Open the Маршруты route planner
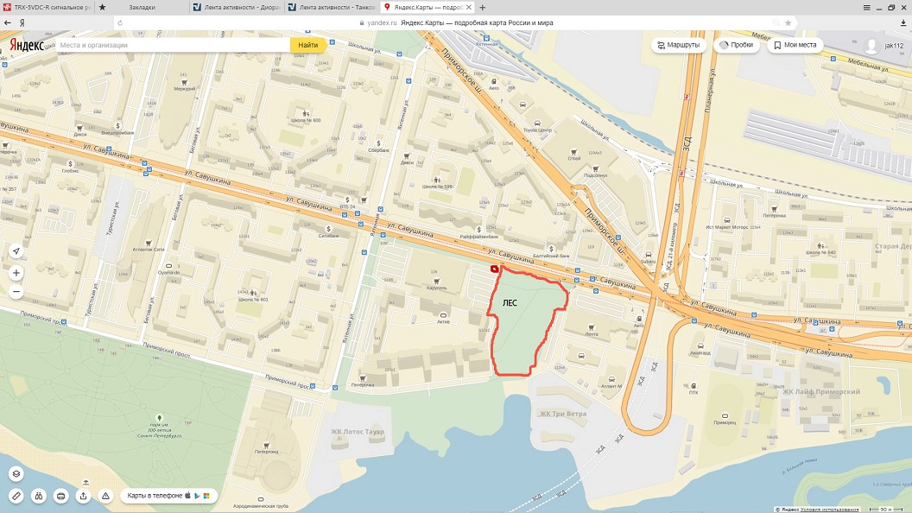 tap(678, 45)
